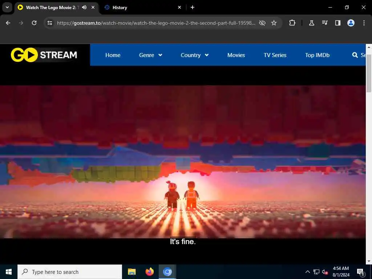
Task: Open the Windows Start menu
Action: [x=9, y=272]
